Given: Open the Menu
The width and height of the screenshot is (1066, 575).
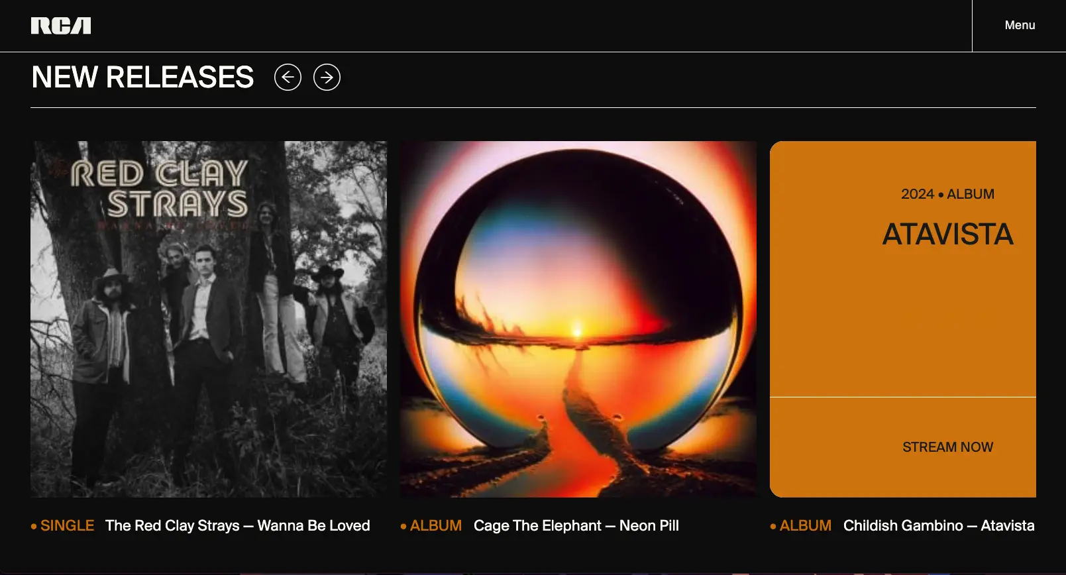Looking at the screenshot, I should (1020, 25).
